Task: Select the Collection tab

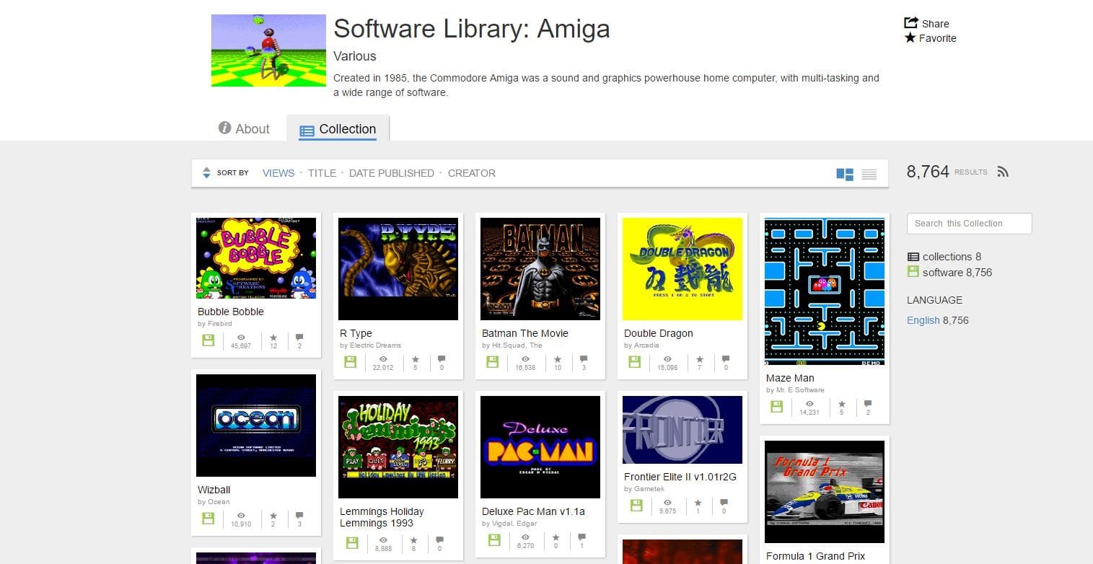Action: 338,129
